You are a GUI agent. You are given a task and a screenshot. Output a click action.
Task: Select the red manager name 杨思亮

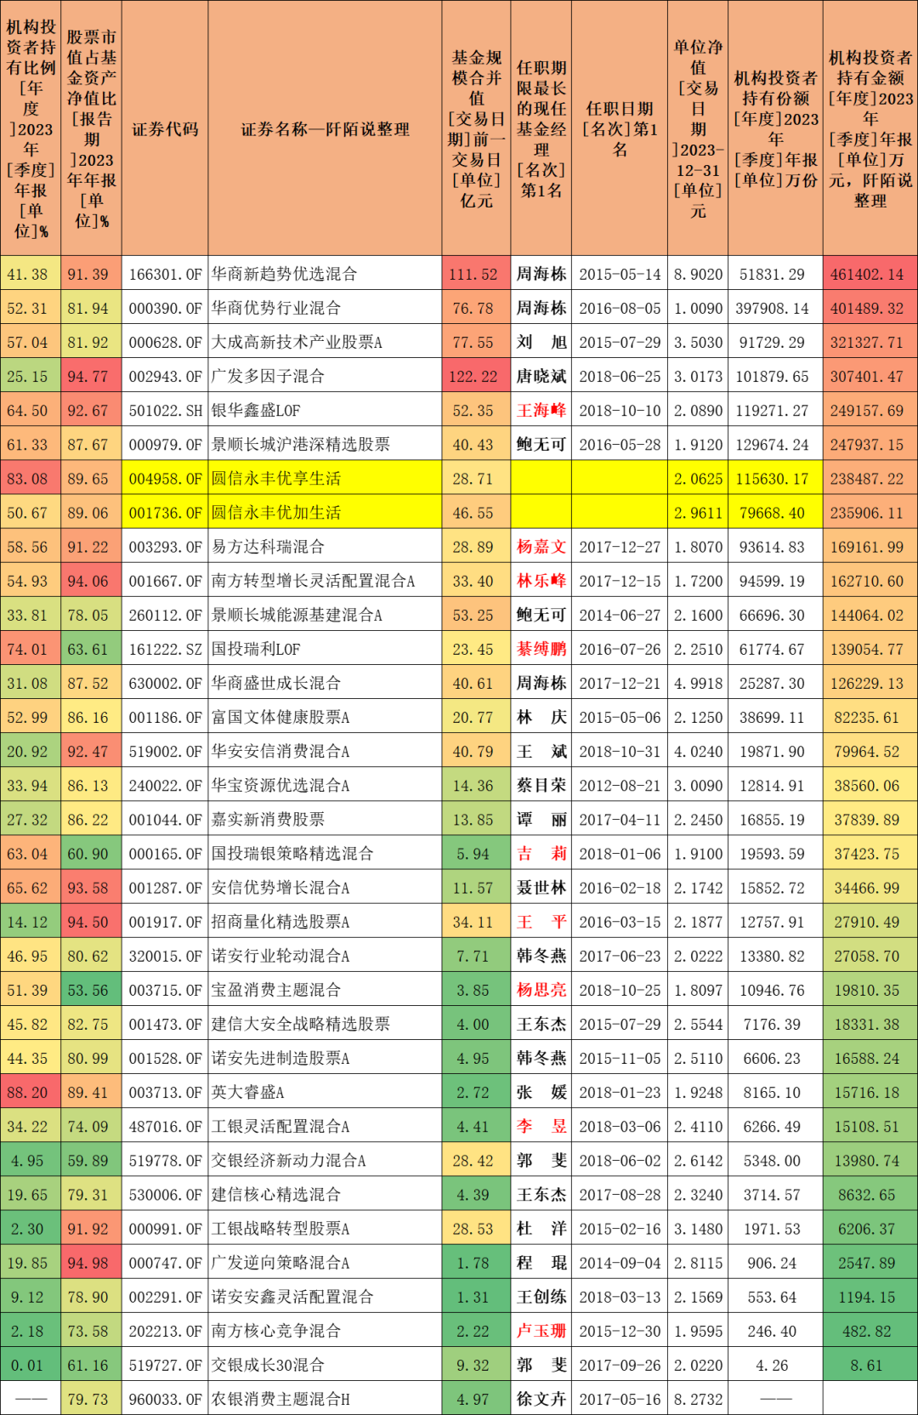541,990
